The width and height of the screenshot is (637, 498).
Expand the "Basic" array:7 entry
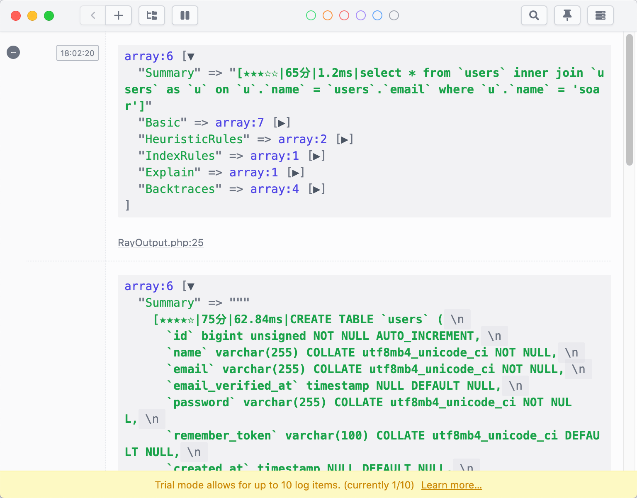282,123
